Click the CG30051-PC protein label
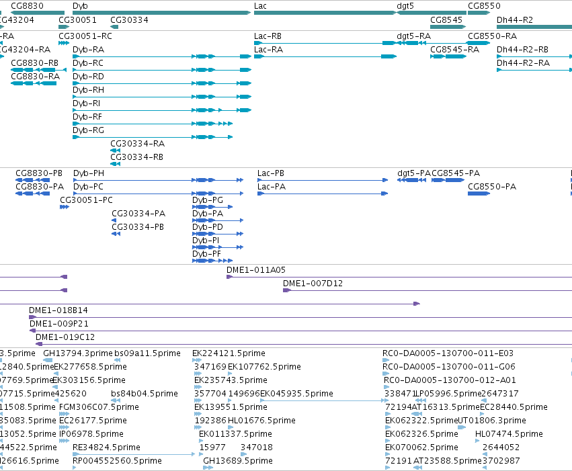 click(87, 200)
